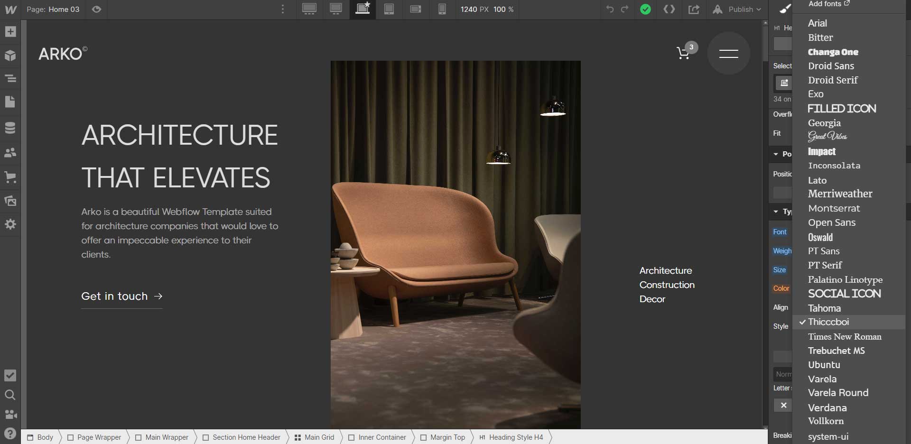This screenshot has width=911, height=444.
Task: Open the Components panel
Action: tap(10, 55)
